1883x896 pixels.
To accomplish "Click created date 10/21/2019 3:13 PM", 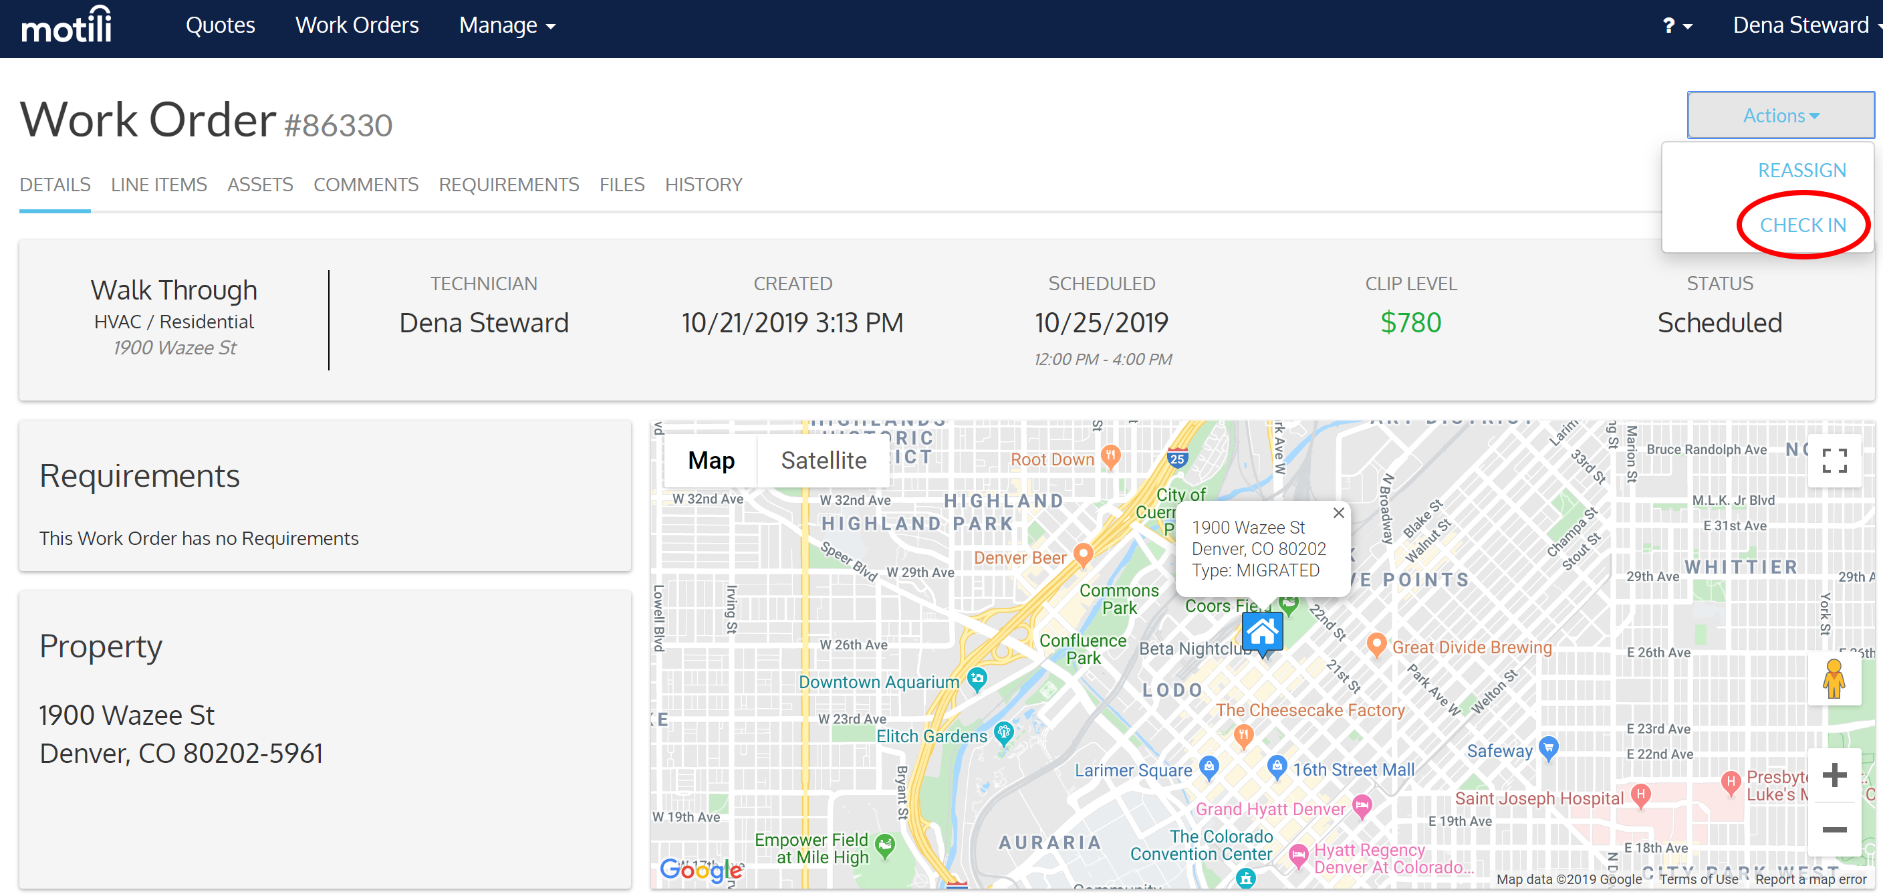I will [x=791, y=322].
